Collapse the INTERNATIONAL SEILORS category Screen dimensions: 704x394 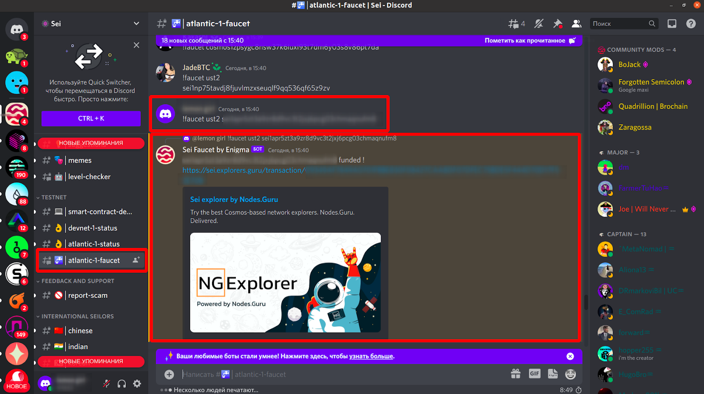[x=77, y=316]
